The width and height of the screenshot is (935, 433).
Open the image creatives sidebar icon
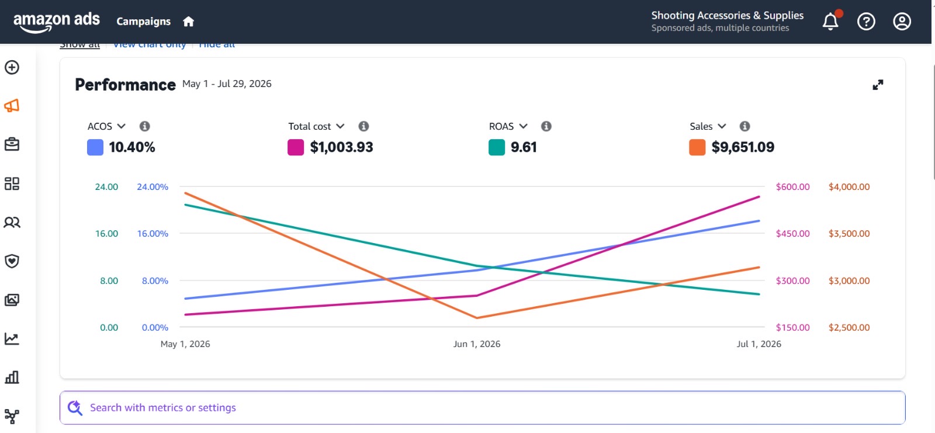[x=12, y=300]
